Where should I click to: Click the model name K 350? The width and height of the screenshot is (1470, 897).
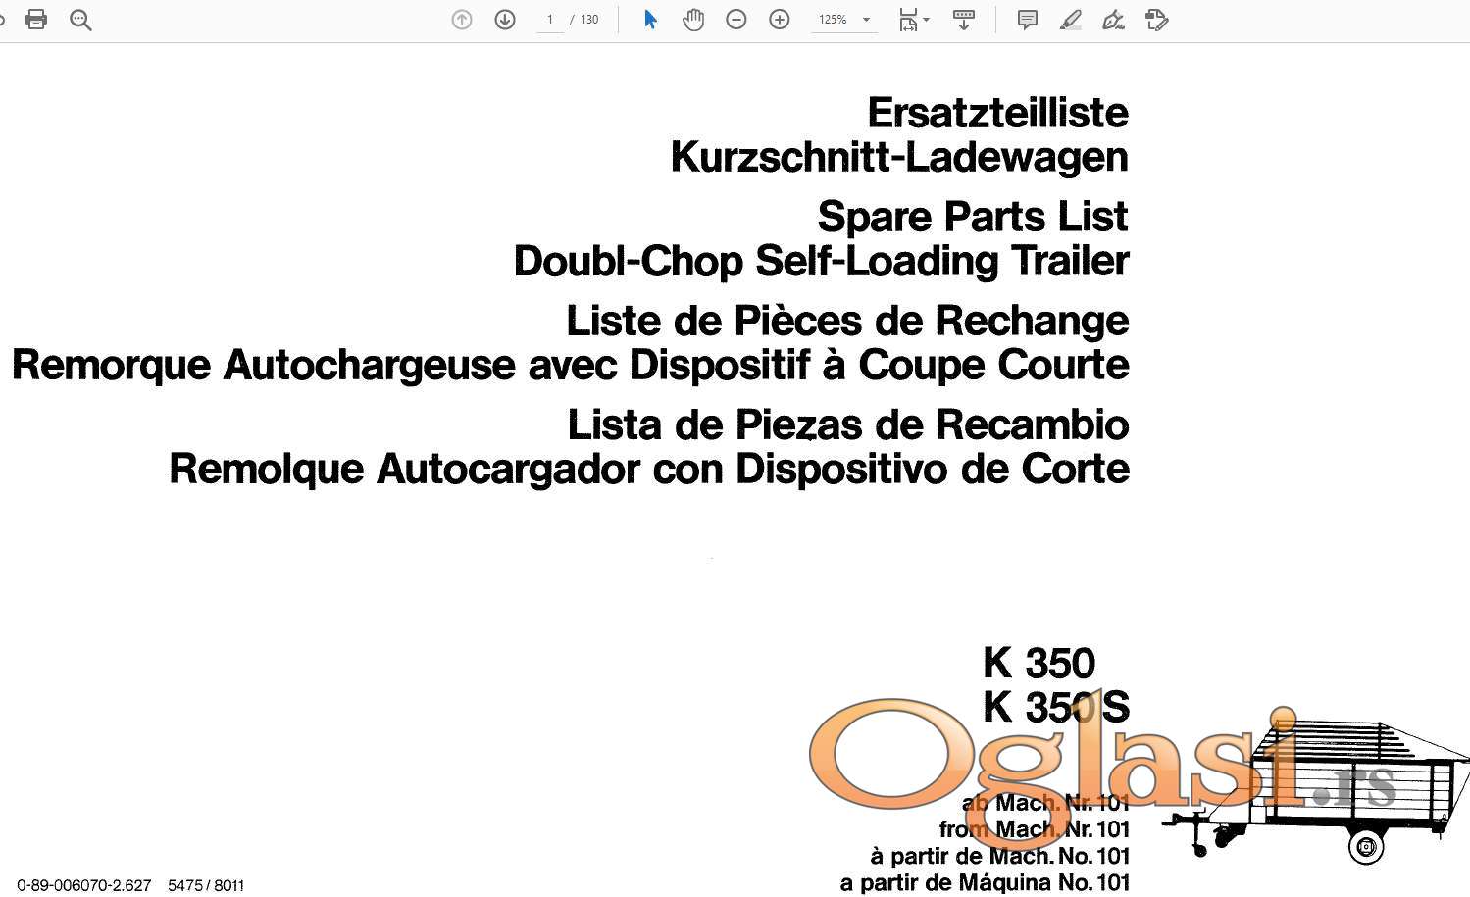click(1039, 664)
